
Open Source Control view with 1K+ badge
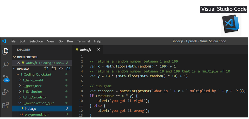pyautogui.click(x=5, y=78)
